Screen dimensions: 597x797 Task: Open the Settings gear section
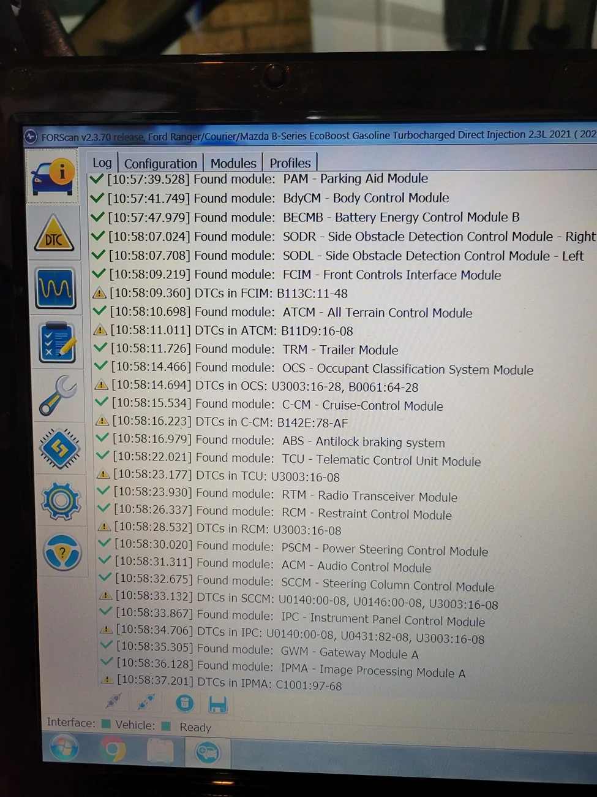61,501
